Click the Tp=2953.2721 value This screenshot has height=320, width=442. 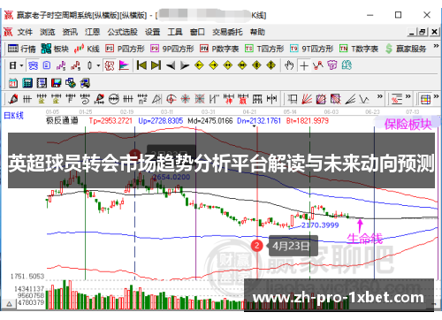pyautogui.click(x=110, y=120)
